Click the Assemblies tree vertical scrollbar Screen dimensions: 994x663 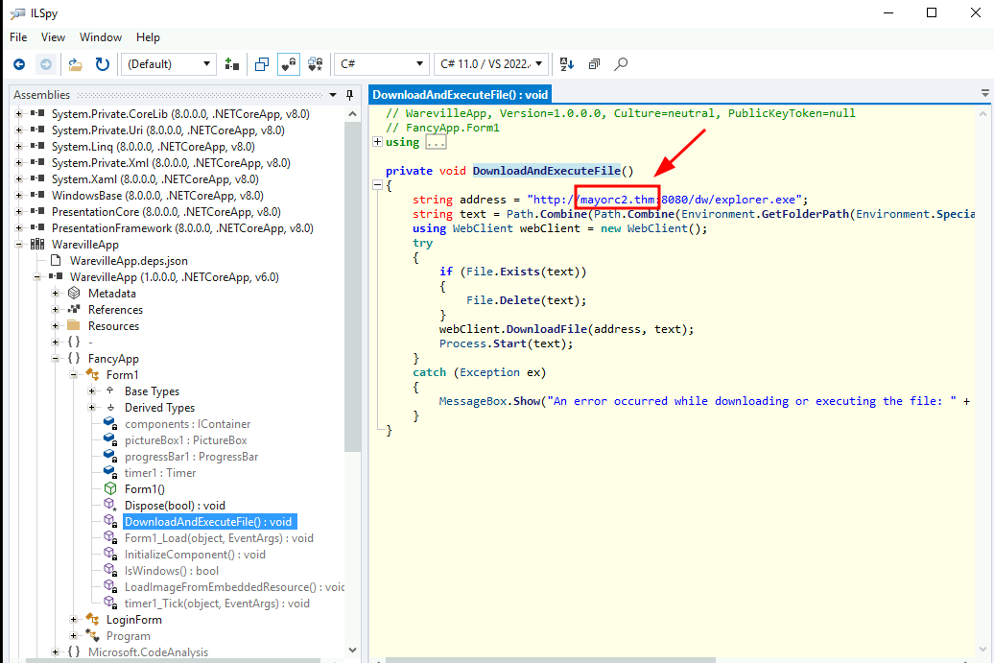pyautogui.click(x=352, y=287)
